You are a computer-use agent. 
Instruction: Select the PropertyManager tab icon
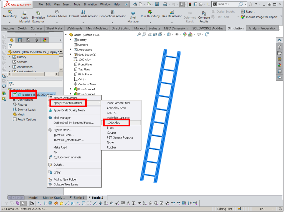pyautogui.click(x=20, y=40)
